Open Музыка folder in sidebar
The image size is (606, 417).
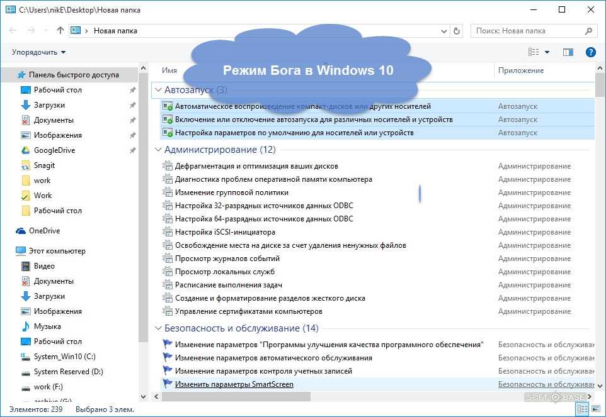47,326
